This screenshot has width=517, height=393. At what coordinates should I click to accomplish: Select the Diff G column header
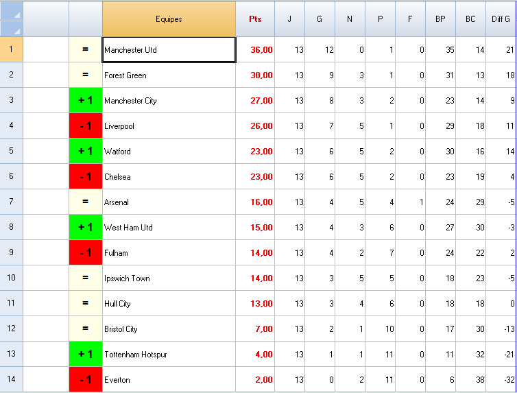(501, 19)
